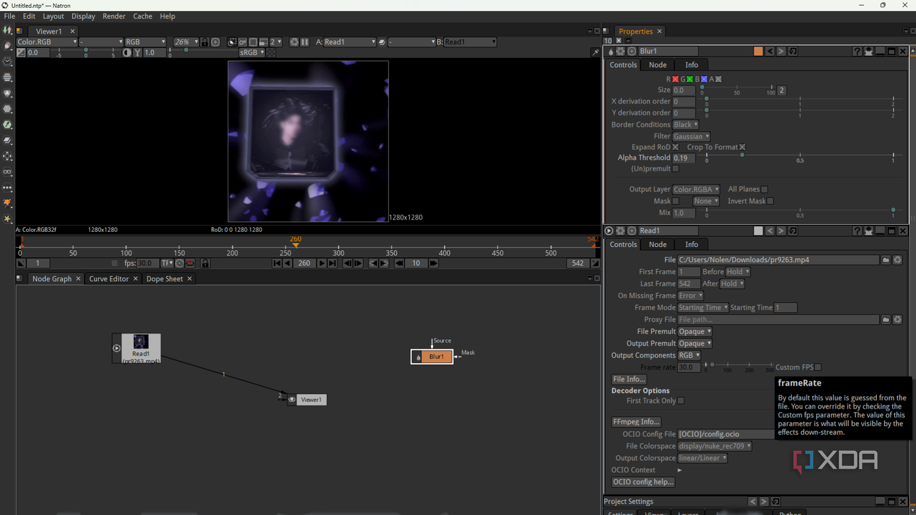
Task: Click the viewer zoom lock icon
Action: [x=205, y=42]
